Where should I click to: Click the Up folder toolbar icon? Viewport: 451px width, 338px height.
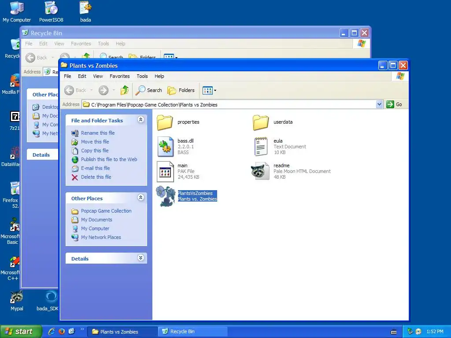pos(125,90)
